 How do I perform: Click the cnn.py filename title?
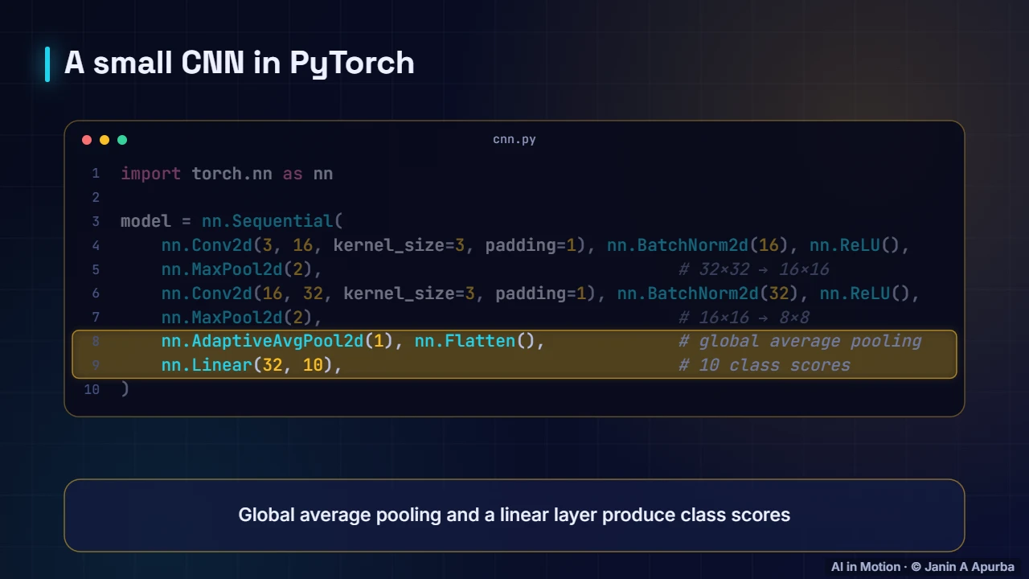[x=514, y=140]
